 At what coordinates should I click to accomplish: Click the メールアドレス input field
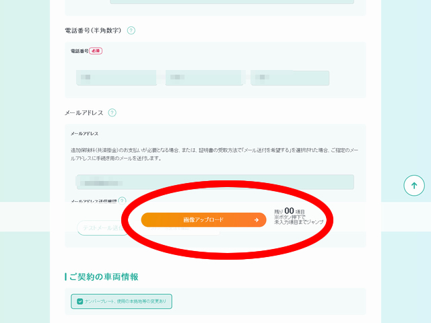click(x=214, y=182)
